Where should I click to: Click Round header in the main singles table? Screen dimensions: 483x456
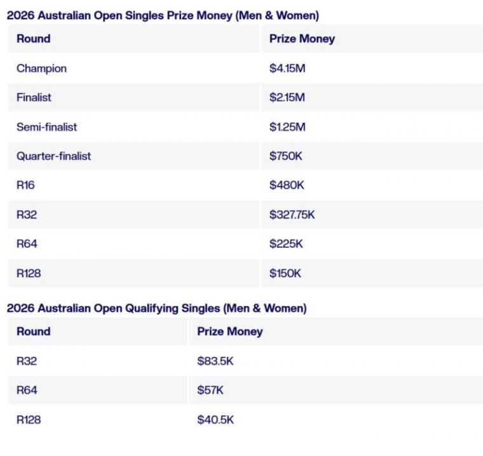click(33, 39)
